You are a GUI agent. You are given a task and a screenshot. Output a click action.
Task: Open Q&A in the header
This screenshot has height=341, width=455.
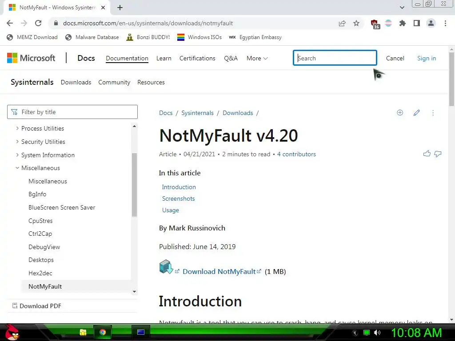[231, 58]
